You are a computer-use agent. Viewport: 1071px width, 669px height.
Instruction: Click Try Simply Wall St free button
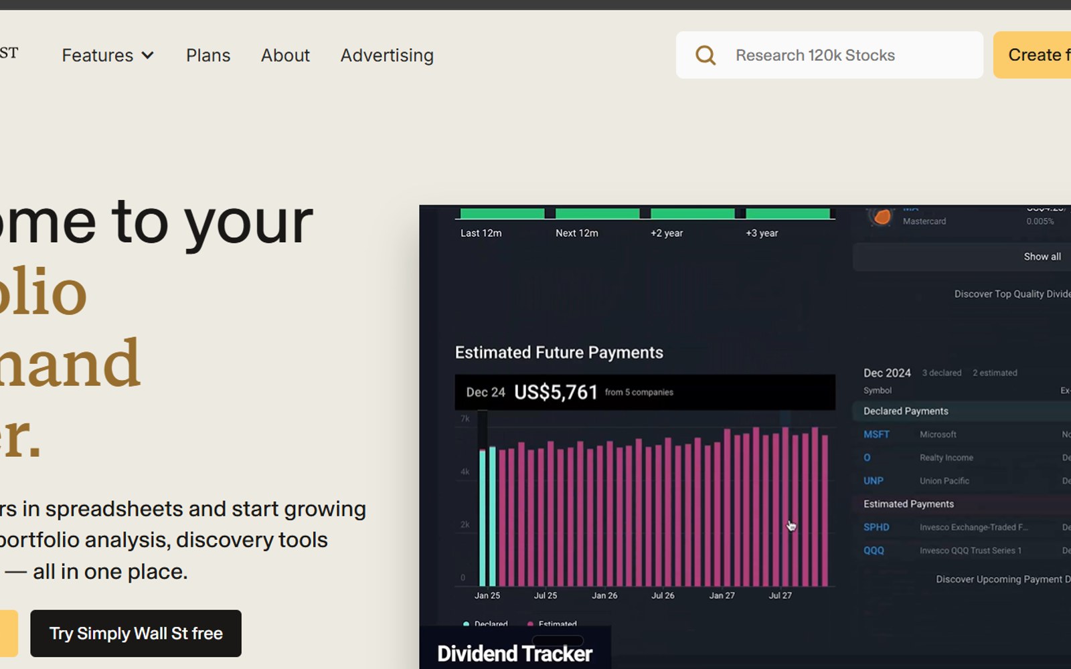(136, 633)
